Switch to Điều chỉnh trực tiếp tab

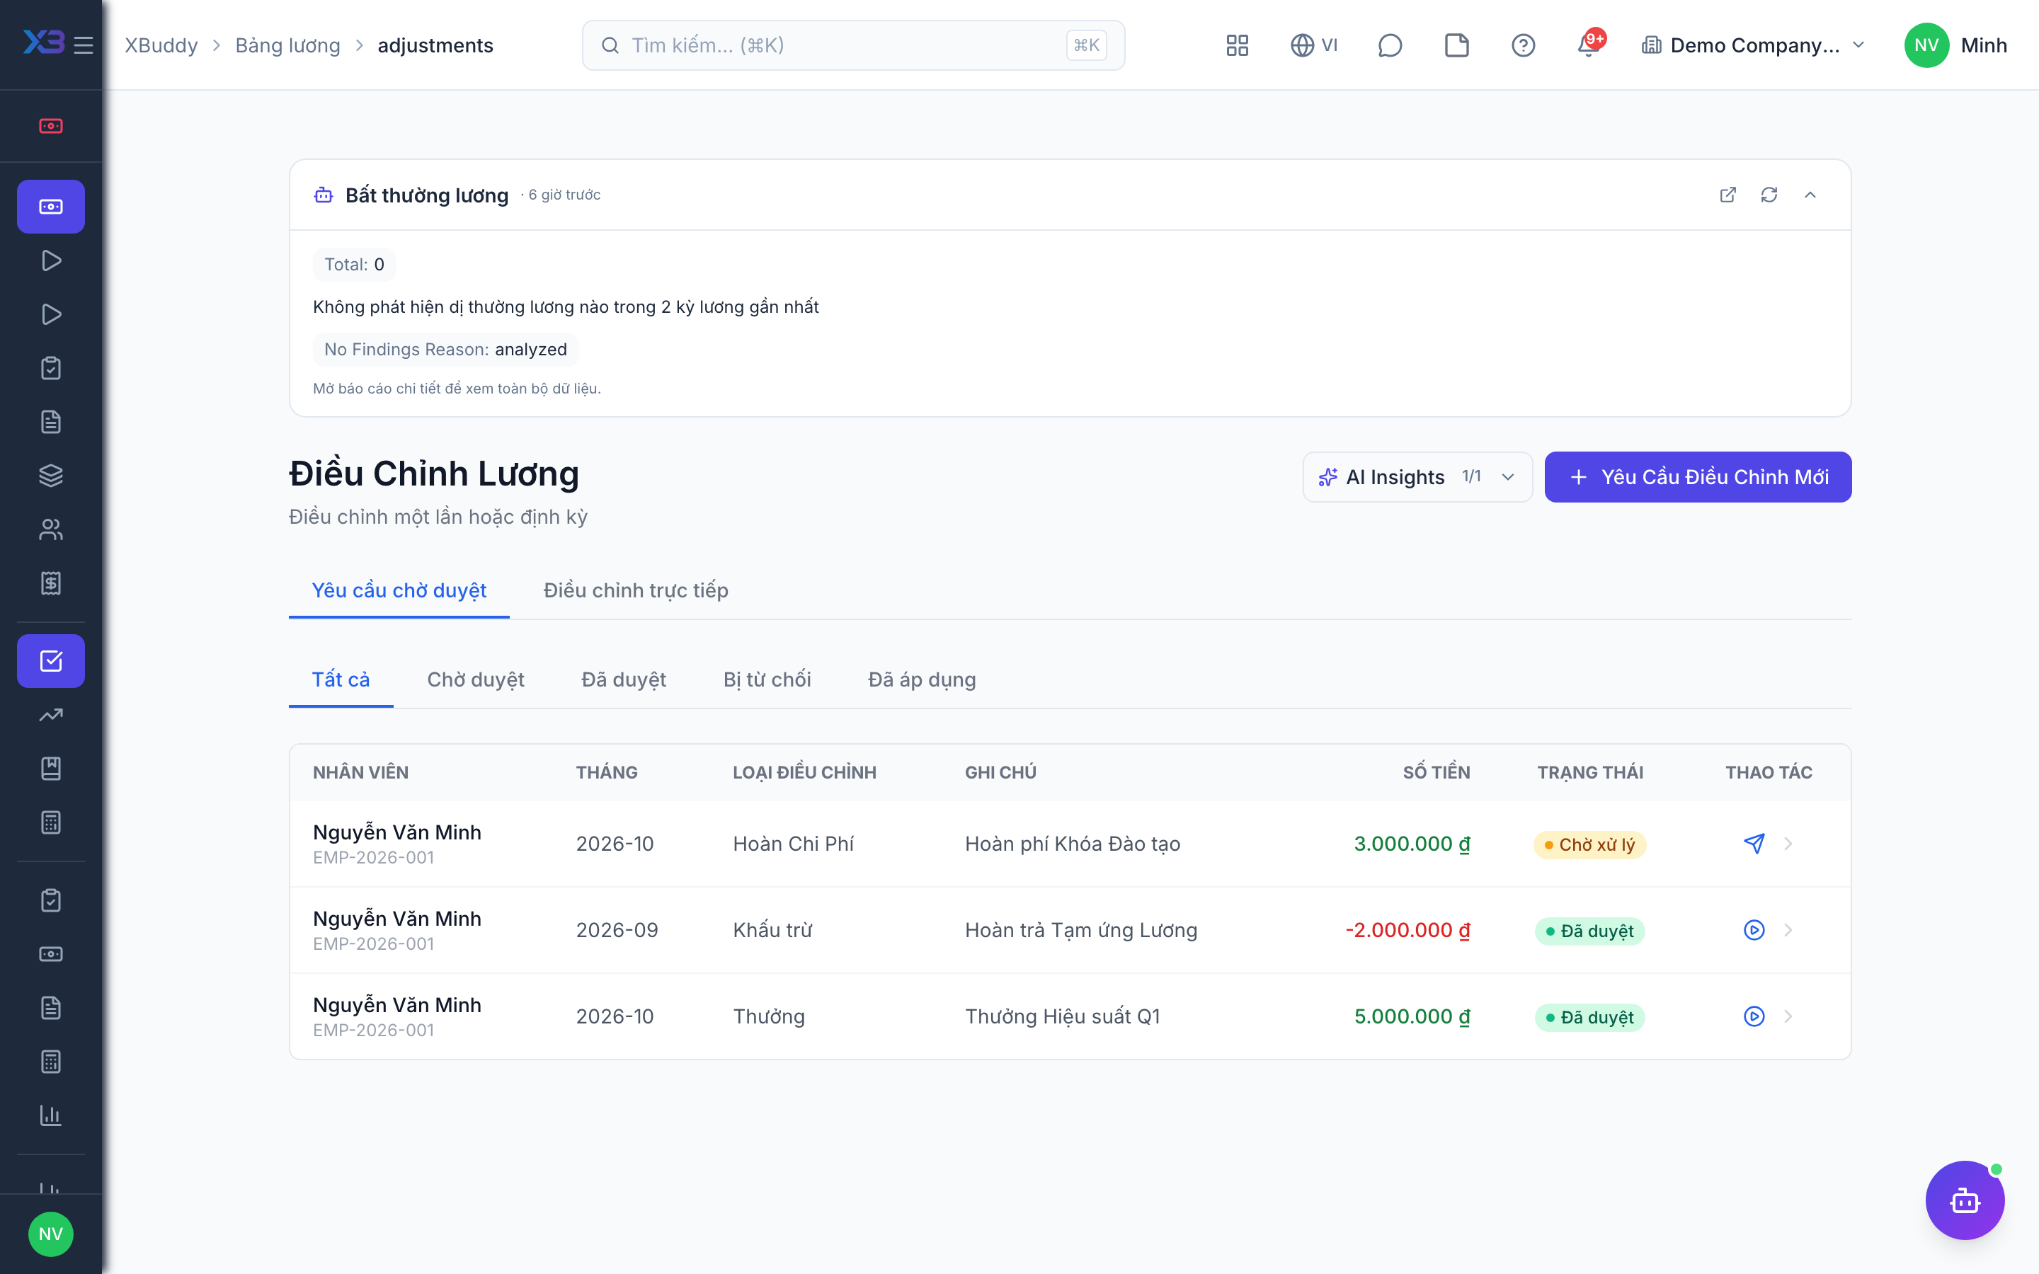pos(635,590)
